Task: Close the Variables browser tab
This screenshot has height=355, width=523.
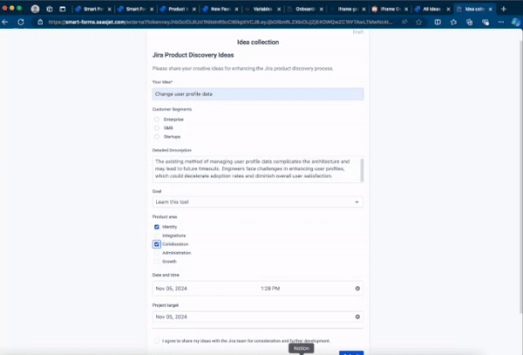Action: (x=279, y=9)
